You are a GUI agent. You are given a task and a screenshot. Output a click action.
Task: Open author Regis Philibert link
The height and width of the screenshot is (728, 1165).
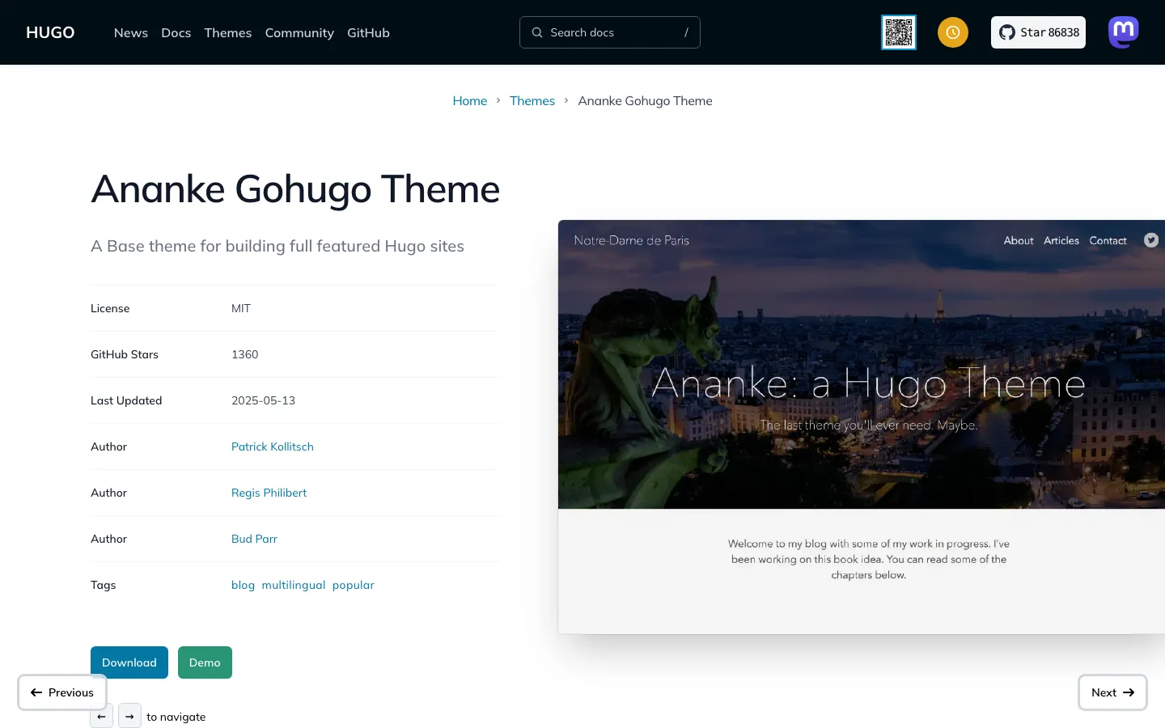(x=269, y=493)
